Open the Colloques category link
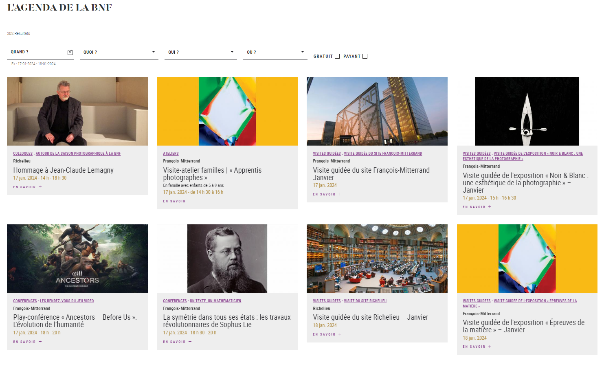The width and height of the screenshot is (604, 371). pos(23,154)
